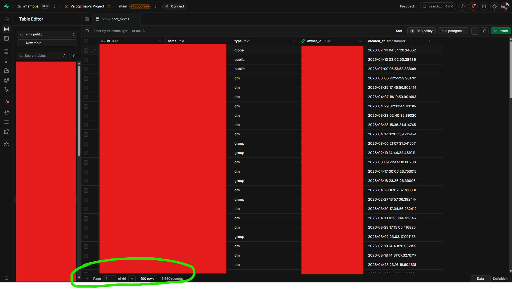Open more options three-dot menu
This screenshot has width=512, height=288.
[475, 31]
